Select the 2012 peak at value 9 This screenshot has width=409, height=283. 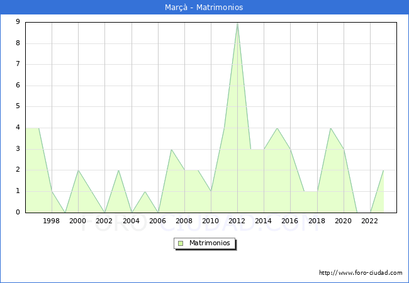(x=237, y=23)
